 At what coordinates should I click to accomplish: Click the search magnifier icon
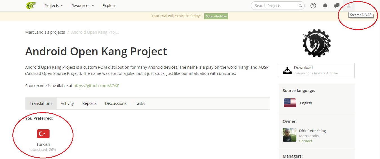pos(300,6)
